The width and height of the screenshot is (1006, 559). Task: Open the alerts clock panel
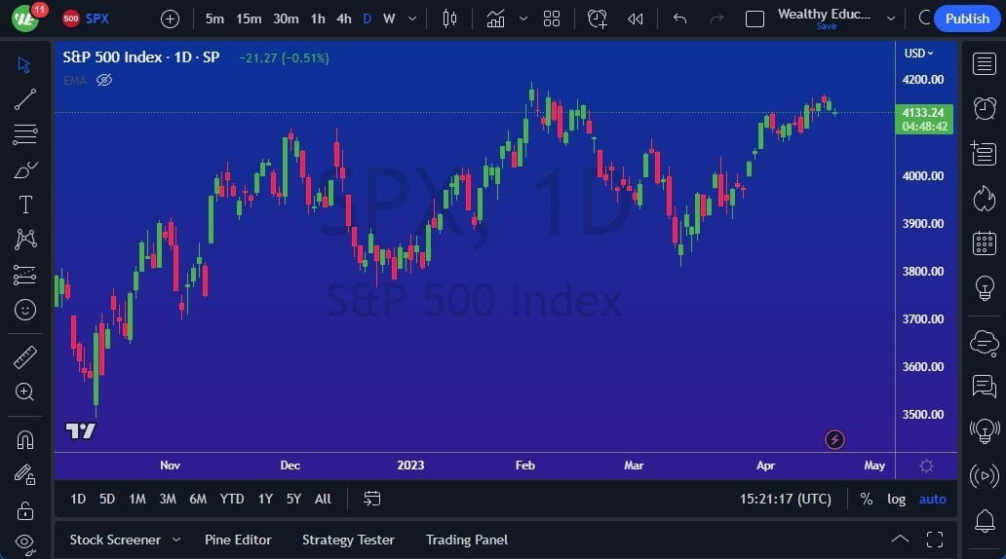[985, 108]
